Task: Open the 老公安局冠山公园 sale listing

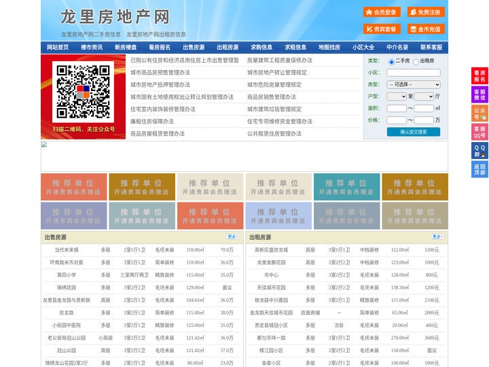Action: pos(67,338)
